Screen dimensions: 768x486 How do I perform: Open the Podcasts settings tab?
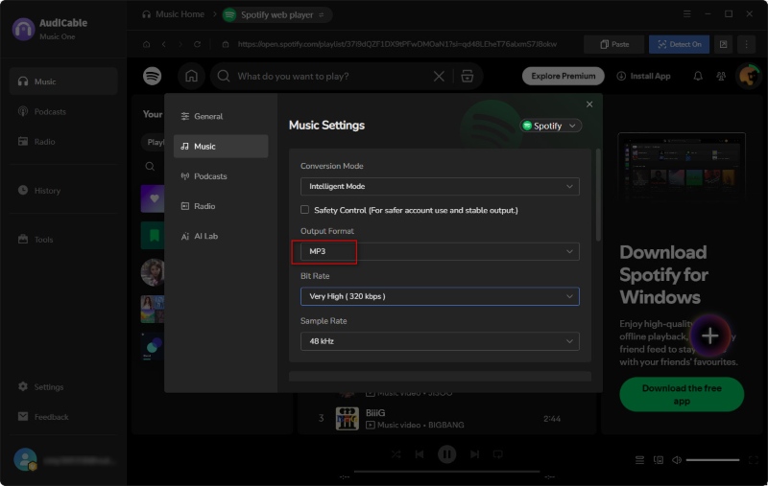tap(221, 176)
